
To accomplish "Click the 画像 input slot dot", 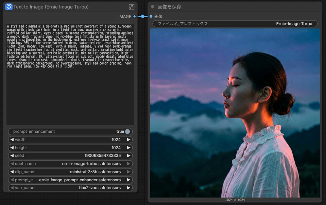I will 151,16.
